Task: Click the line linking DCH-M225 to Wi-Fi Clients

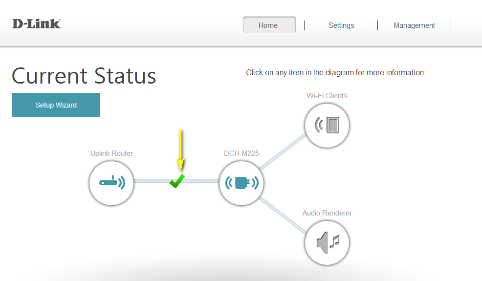Action: [x=283, y=153]
